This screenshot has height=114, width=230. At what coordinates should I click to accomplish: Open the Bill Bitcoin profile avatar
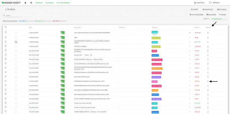(210, 3)
